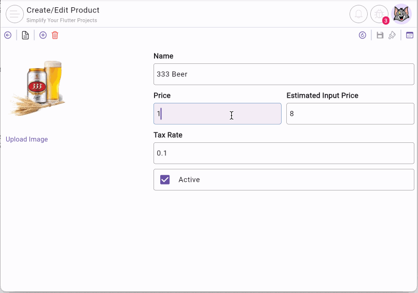This screenshot has width=418, height=293.
Task: Open the hamburger menu
Action: point(15,14)
